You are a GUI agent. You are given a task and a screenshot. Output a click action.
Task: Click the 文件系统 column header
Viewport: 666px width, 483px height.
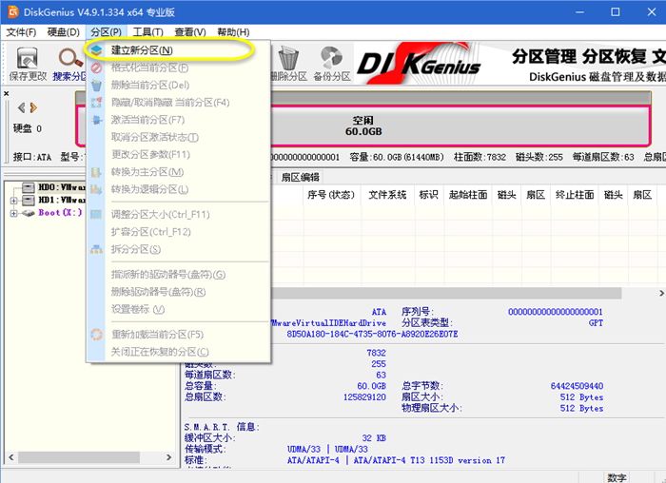point(387,195)
